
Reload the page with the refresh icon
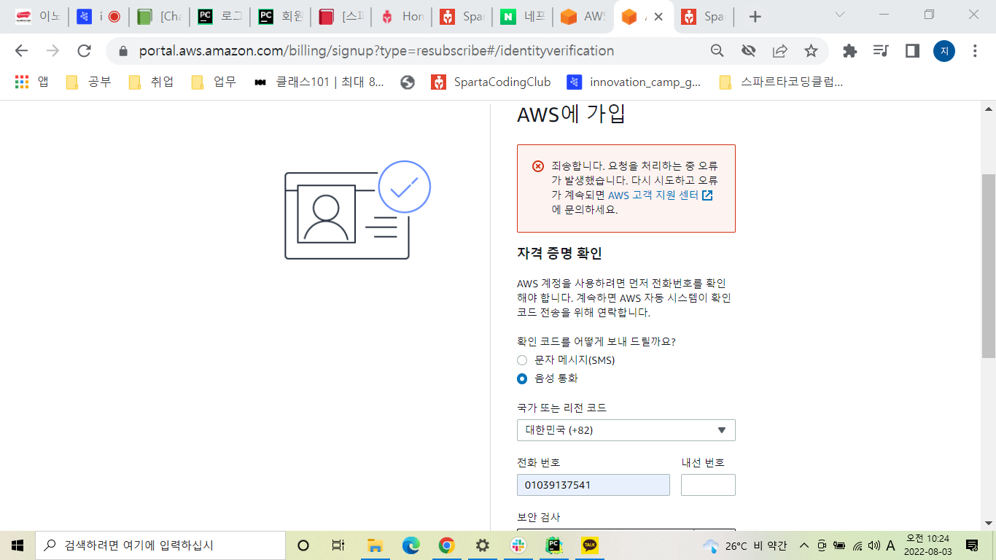point(84,50)
